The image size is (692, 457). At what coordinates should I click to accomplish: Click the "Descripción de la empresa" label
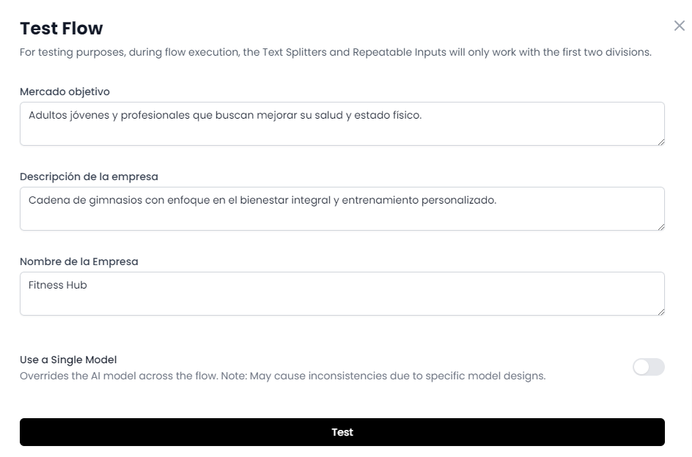click(89, 177)
